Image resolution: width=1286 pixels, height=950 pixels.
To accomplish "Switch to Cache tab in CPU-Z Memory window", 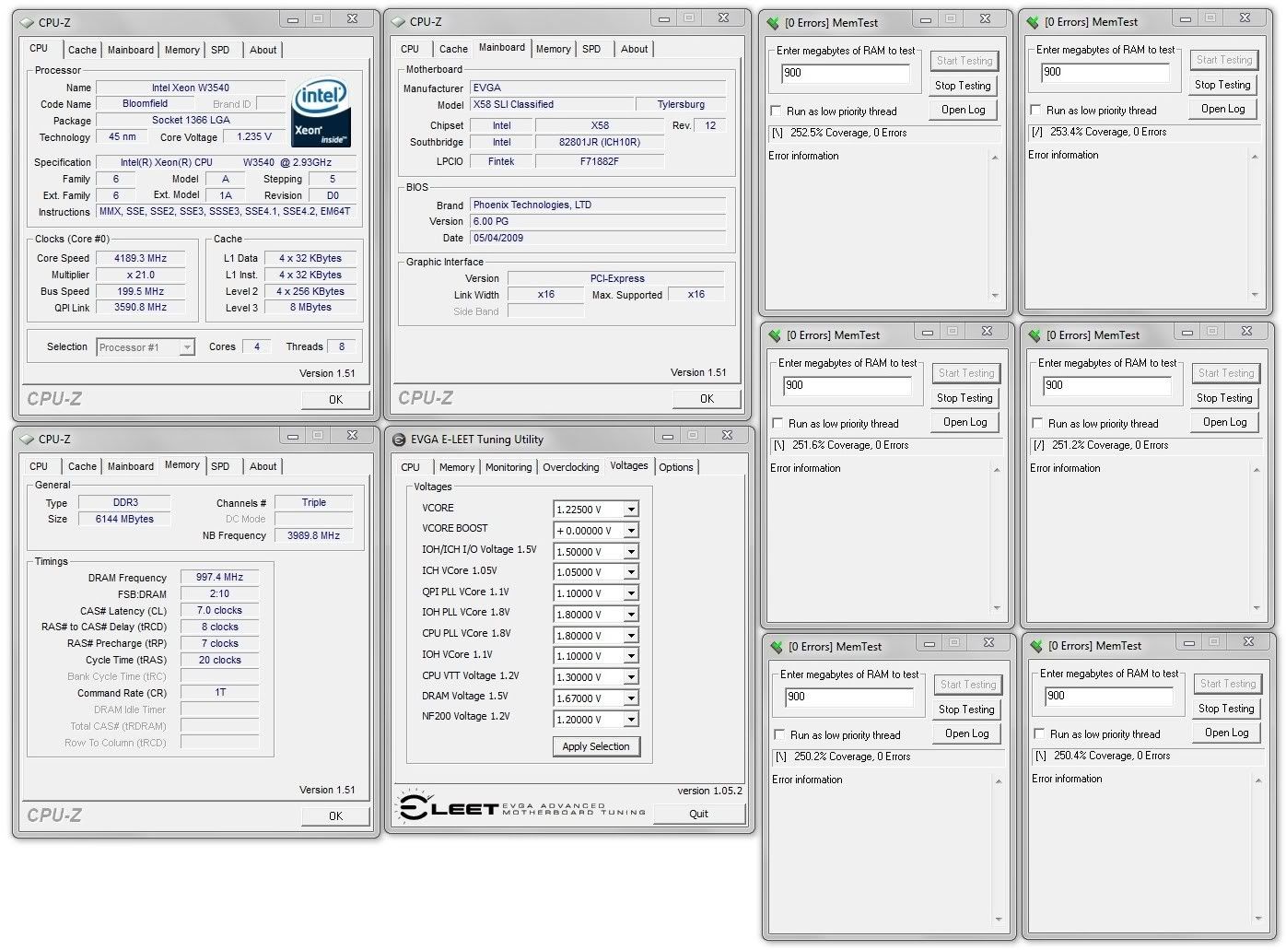I will pos(82,466).
